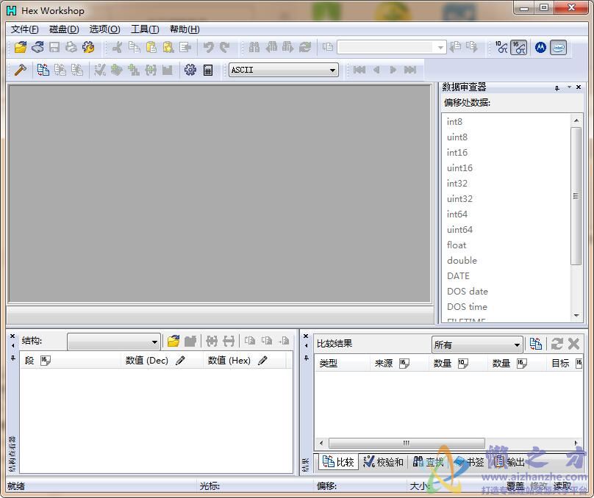Clear compare results with the X button

point(574,343)
